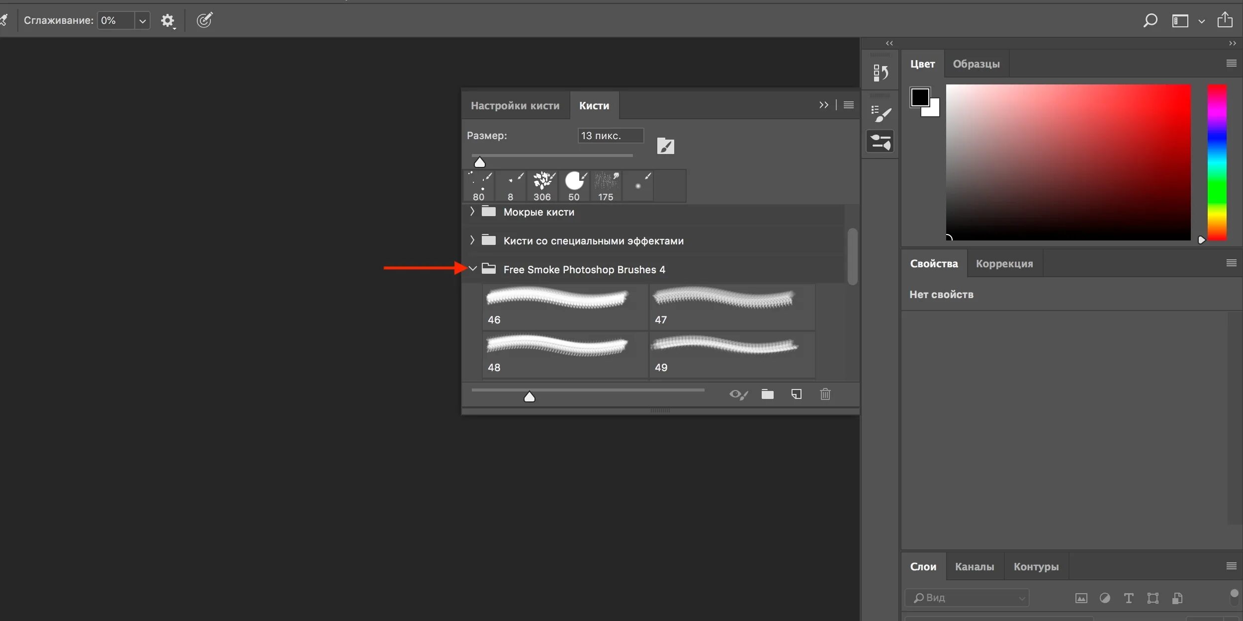Image resolution: width=1243 pixels, height=621 pixels.
Task: Collapse the icon dock double arrows
Action: point(889,43)
